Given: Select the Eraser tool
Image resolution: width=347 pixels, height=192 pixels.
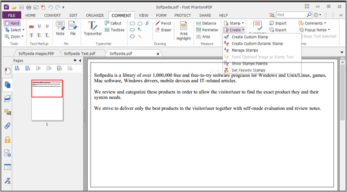Looking at the screenshot, I should point(163,30).
